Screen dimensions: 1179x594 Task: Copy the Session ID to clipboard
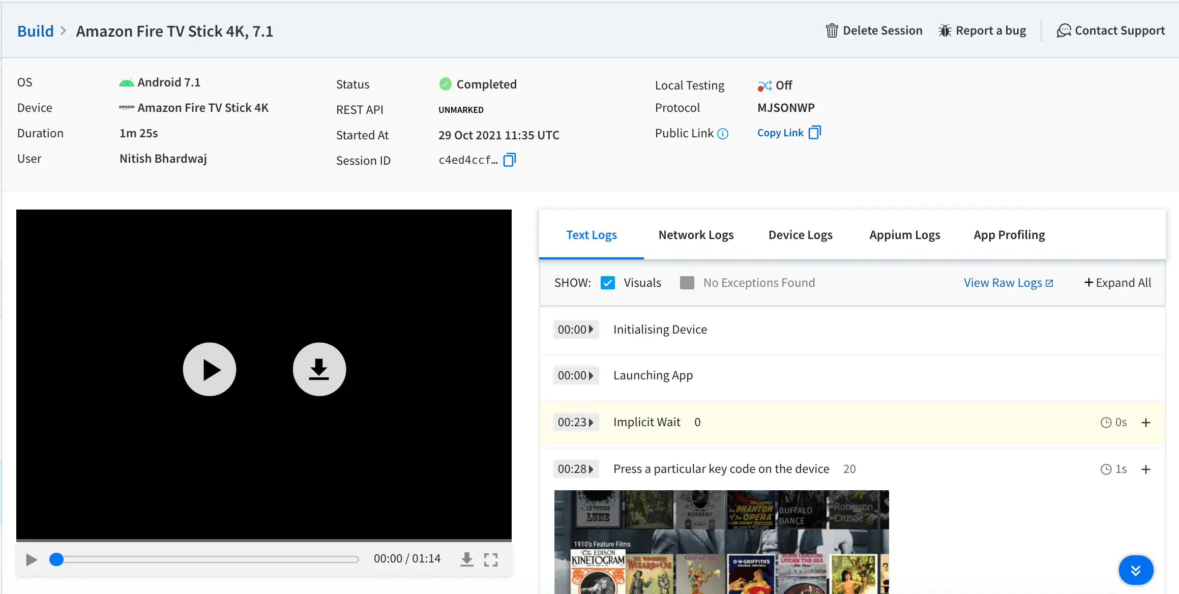point(510,160)
